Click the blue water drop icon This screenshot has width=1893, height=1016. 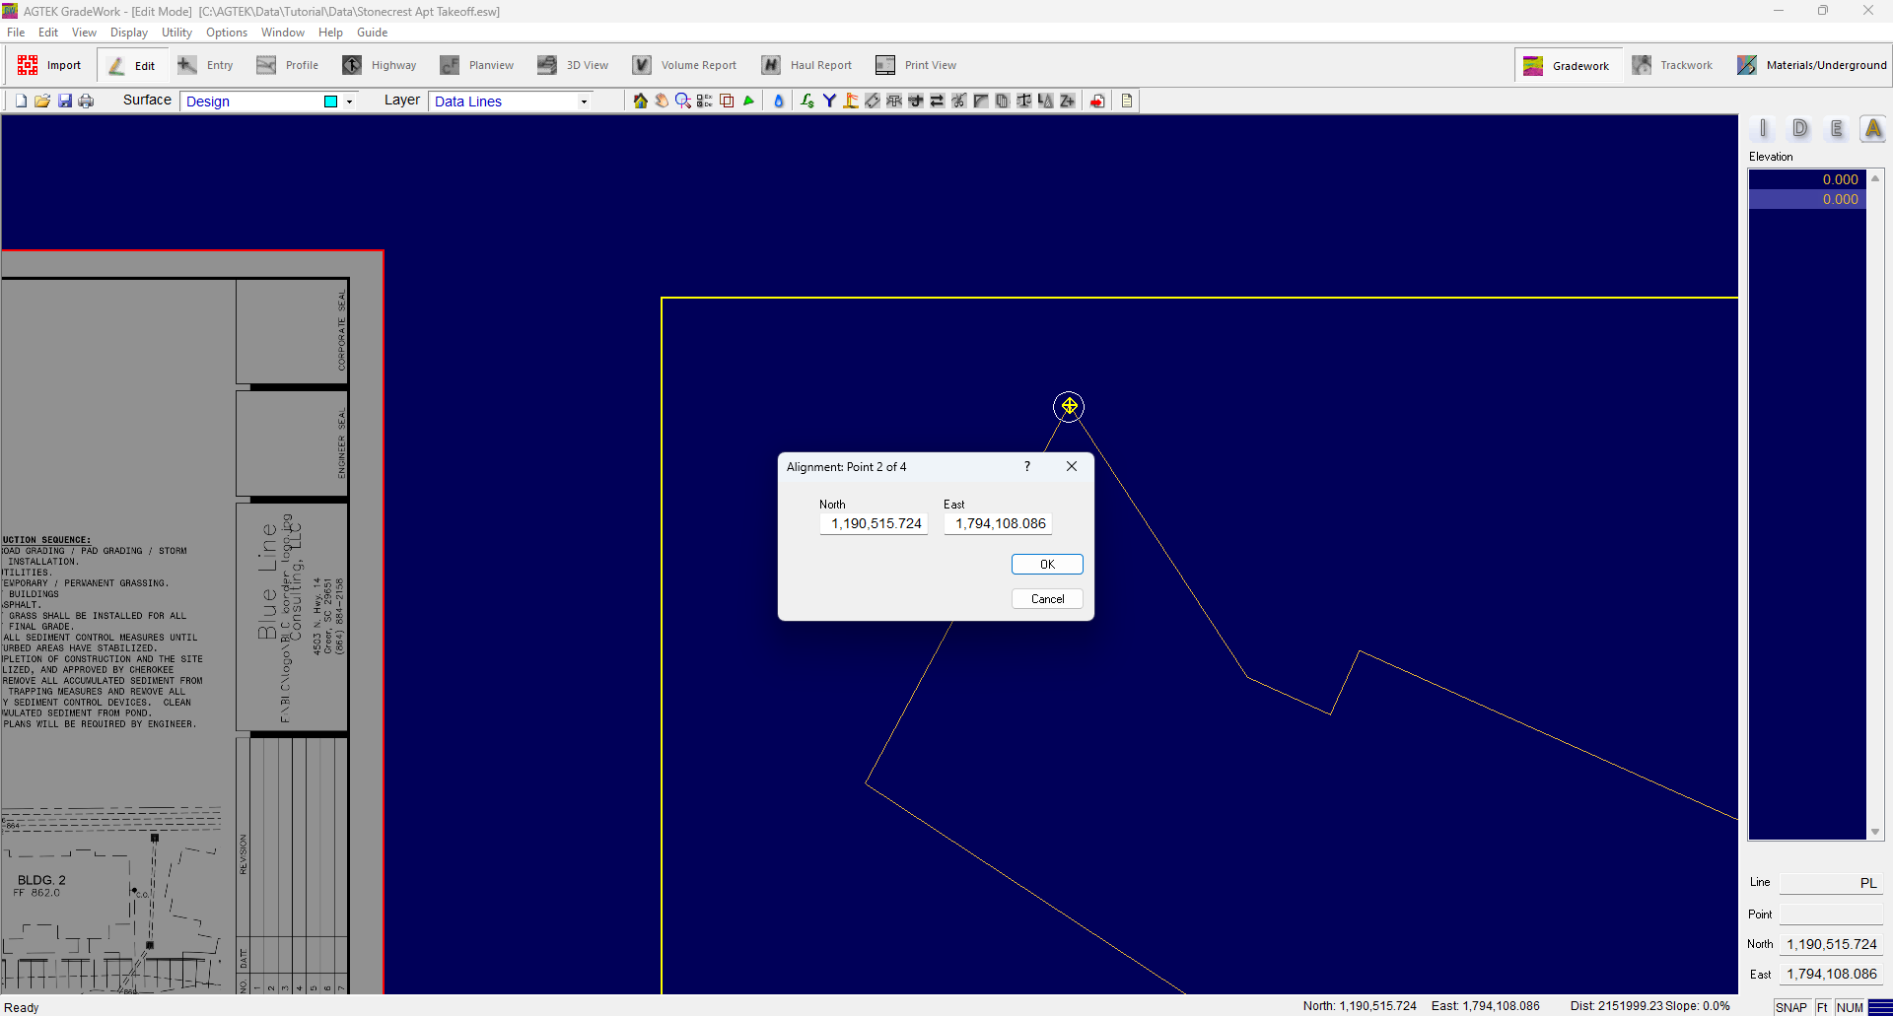coord(779,101)
